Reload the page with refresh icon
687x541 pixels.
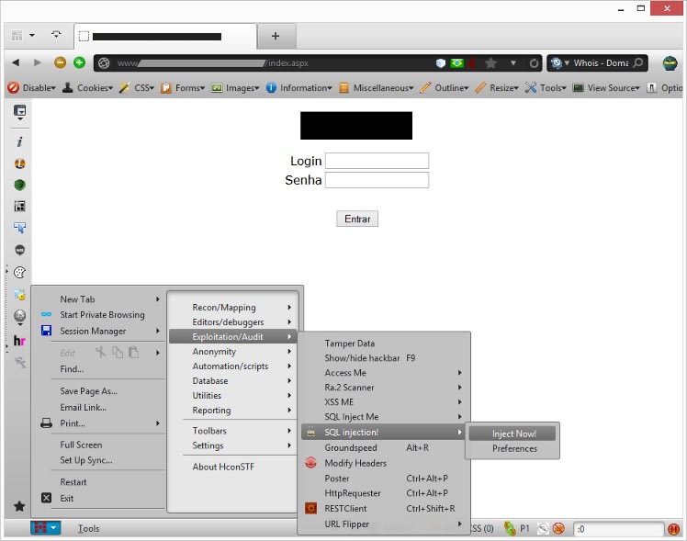[x=534, y=63]
